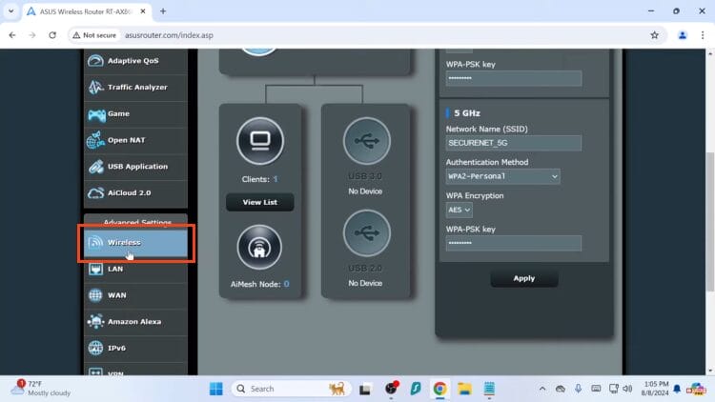Select the USB 2.0 port icon

coord(367,233)
